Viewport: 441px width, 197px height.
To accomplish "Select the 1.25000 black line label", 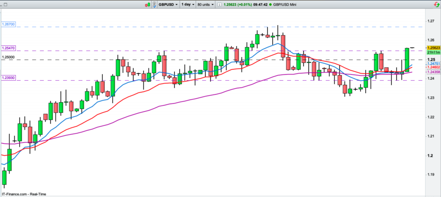I will tap(9, 57).
